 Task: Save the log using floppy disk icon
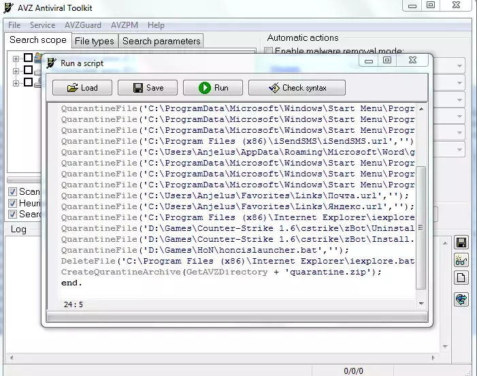[461, 242]
